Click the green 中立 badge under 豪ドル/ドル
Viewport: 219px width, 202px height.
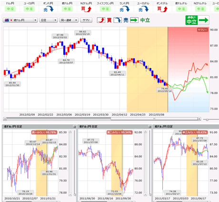[181, 9]
